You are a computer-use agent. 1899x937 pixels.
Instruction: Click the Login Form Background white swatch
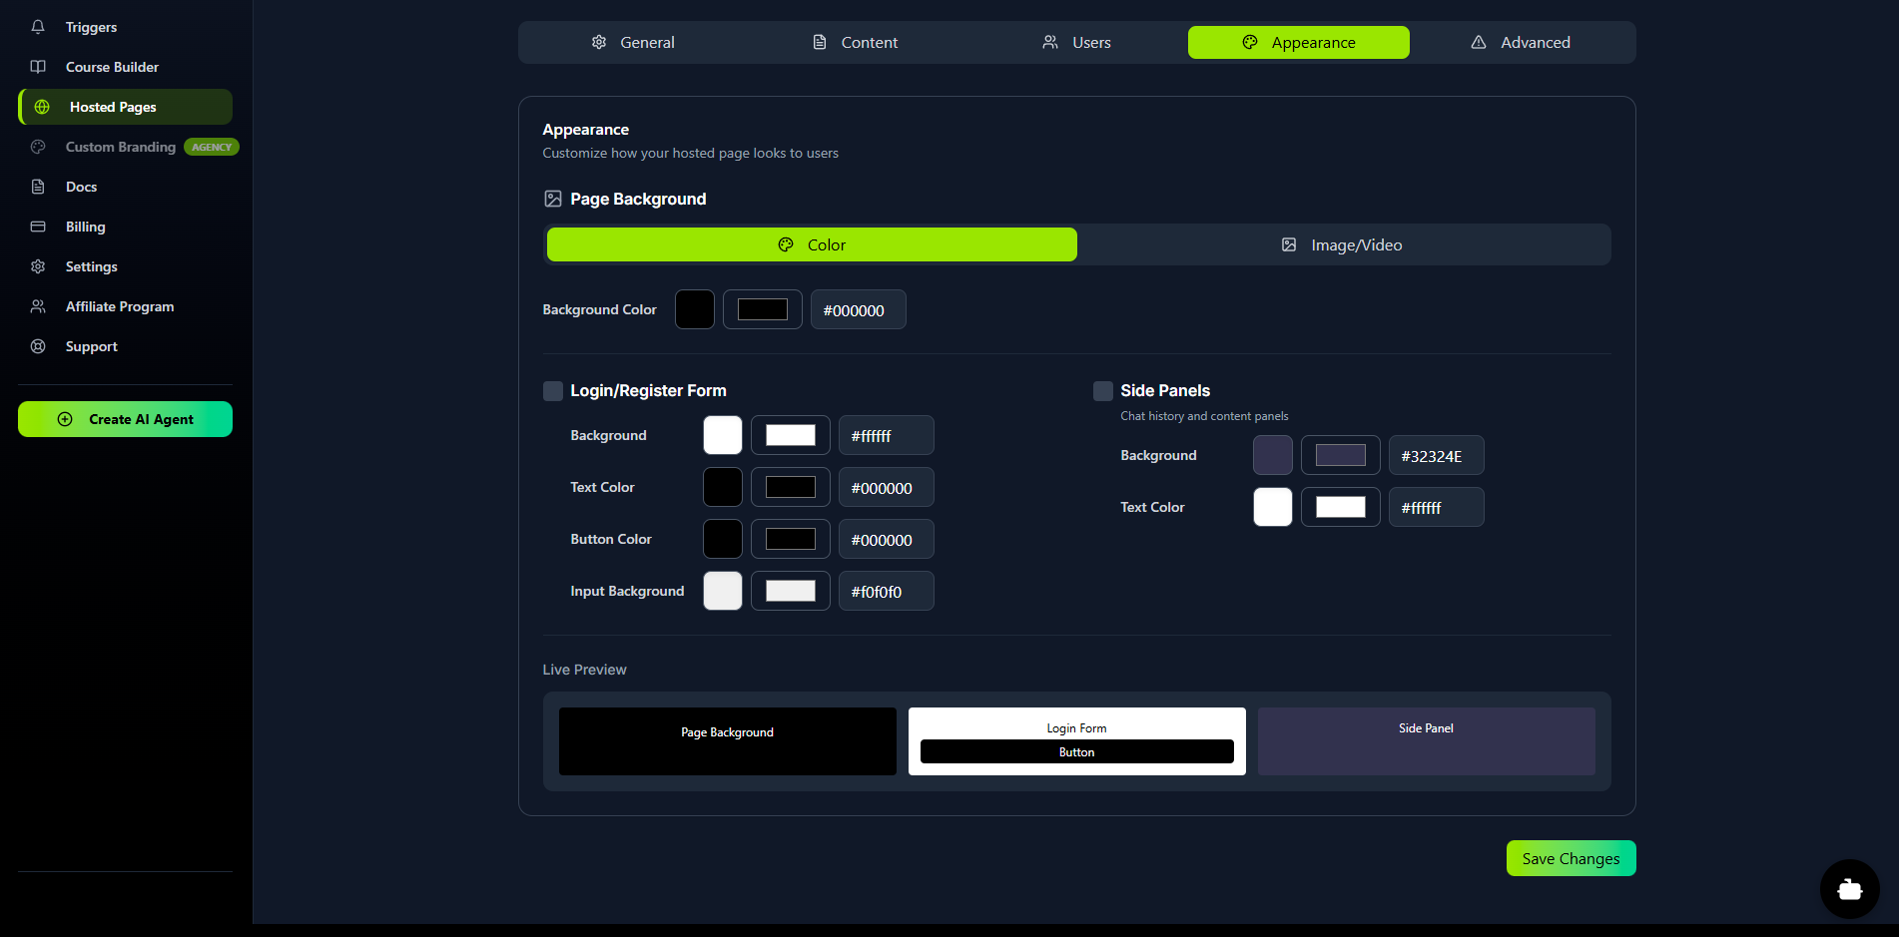pos(722,435)
